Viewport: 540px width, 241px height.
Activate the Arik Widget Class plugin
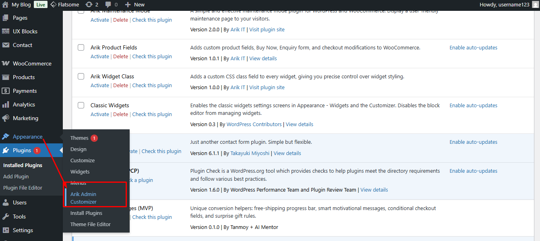point(100,85)
